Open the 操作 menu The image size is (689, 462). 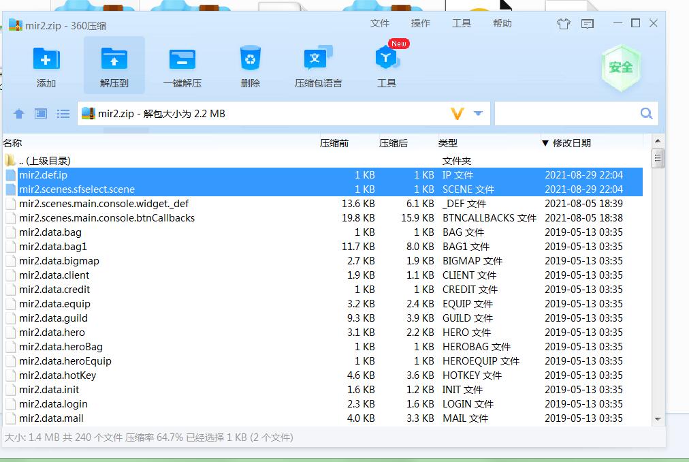tap(420, 23)
